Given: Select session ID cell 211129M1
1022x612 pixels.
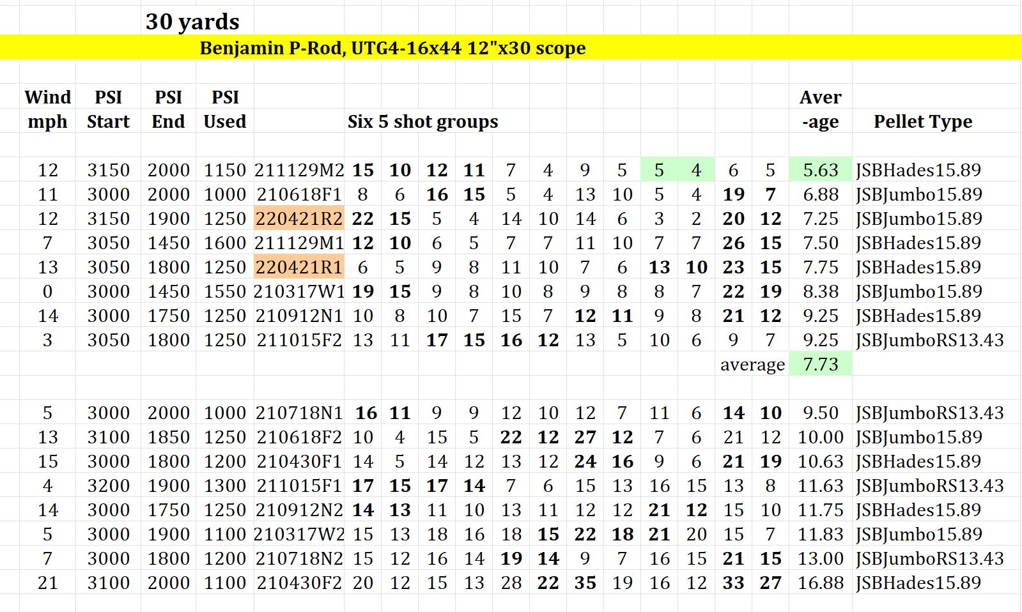Looking at the screenshot, I should tap(299, 243).
